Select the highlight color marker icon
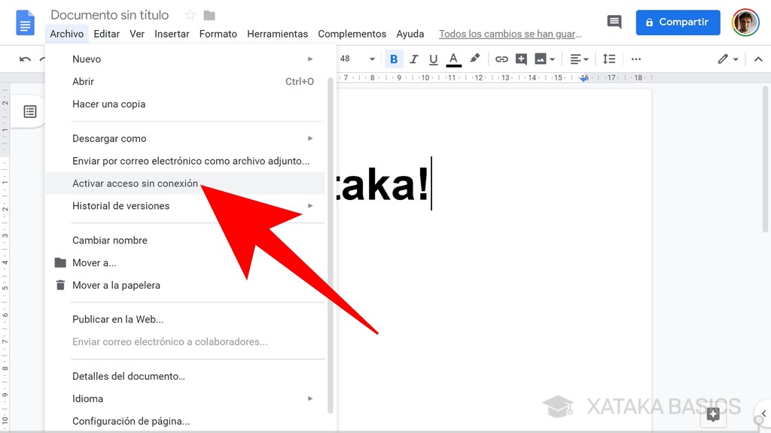The width and height of the screenshot is (771, 433). coord(474,59)
